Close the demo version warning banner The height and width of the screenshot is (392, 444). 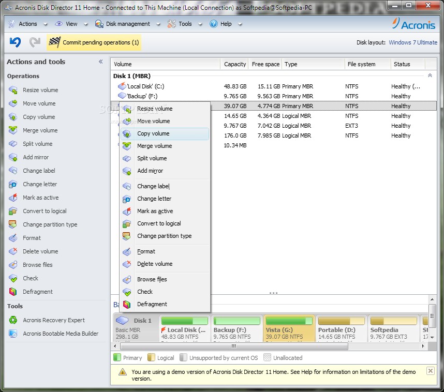[x=430, y=371]
